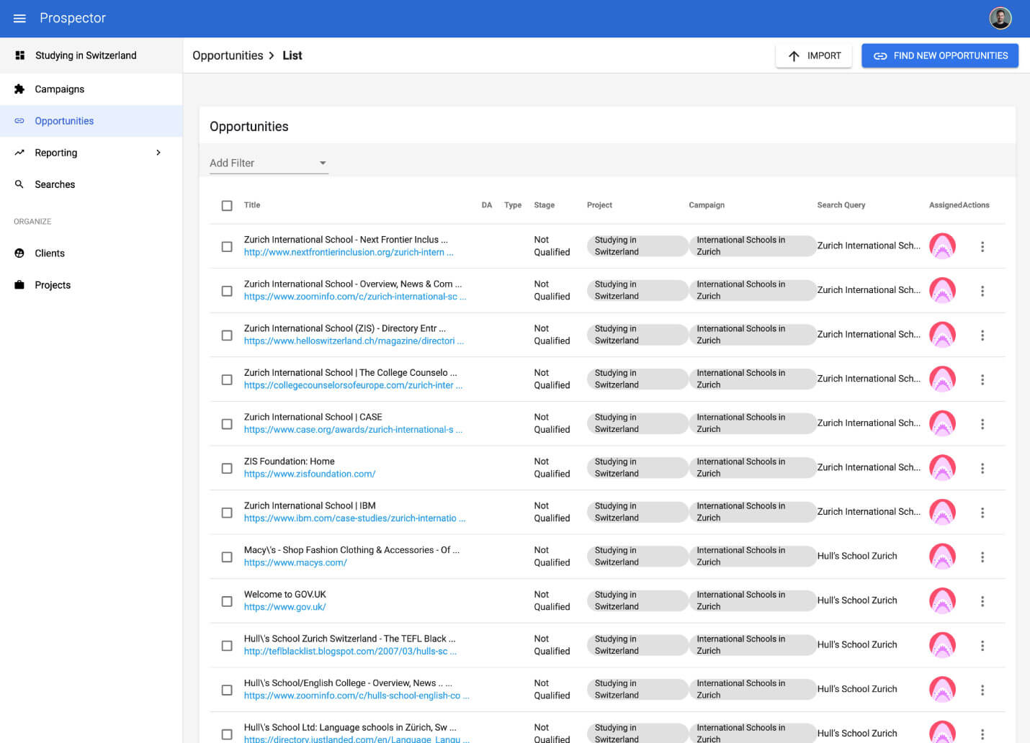The height and width of the screenshot is (743, 1030).
Task: Open Projects in sidebar
Action: click(91, 285)
